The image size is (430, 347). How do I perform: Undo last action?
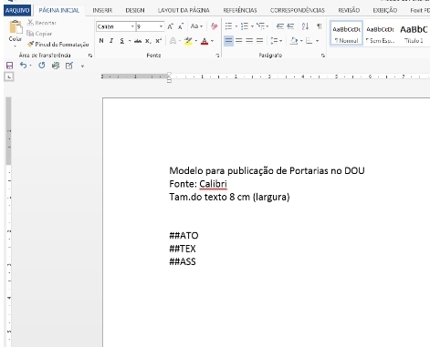[24, 66]
